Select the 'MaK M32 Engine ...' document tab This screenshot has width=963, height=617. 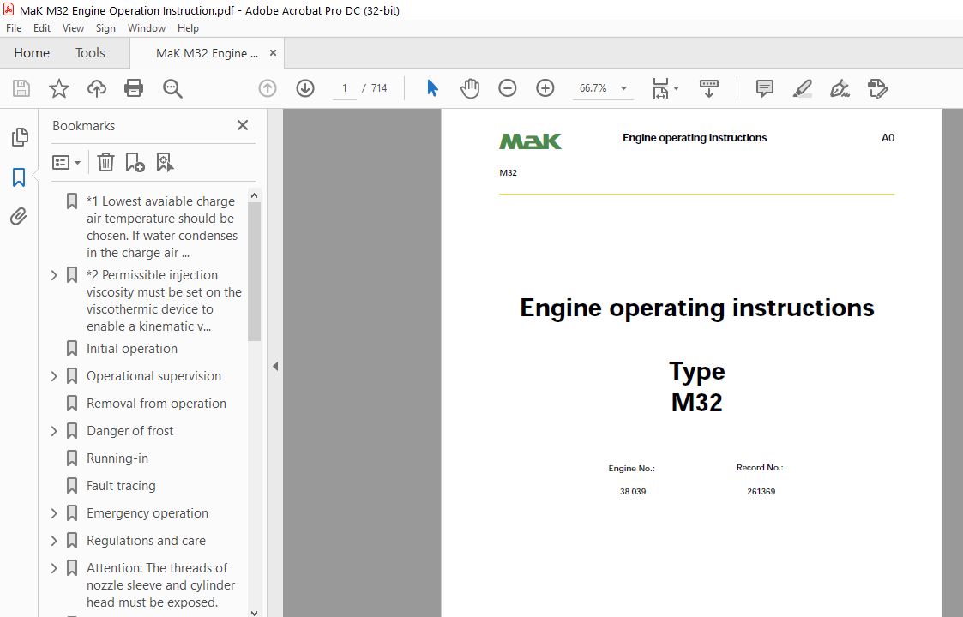pyautogui.click(x=207, y=53)
